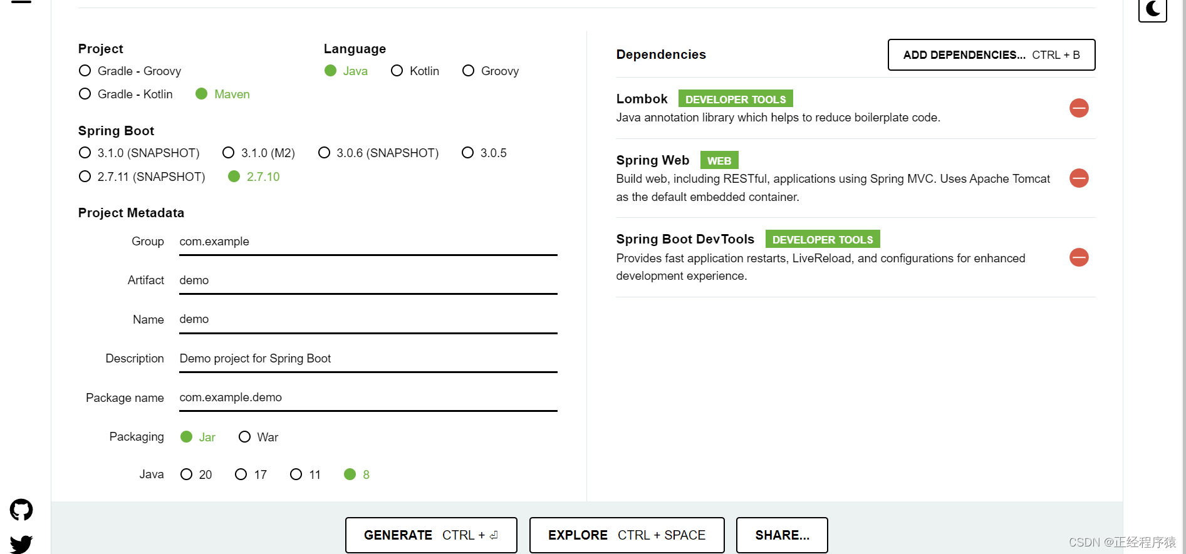Click the Package name input field
Image resolution: width=1186 pixels, height=554 pixels.
point(368,398)
